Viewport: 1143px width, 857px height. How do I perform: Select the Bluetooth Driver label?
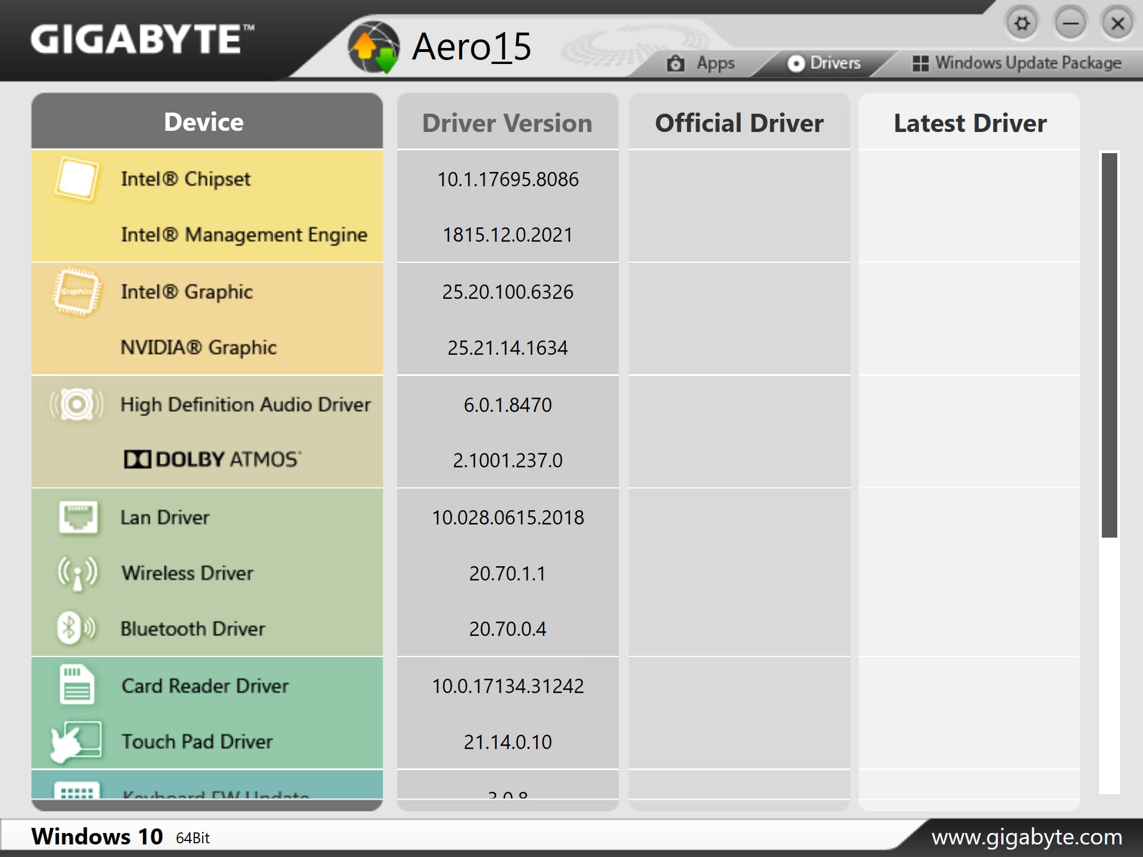click(x=193, y=628)
